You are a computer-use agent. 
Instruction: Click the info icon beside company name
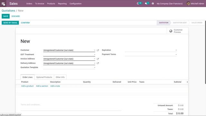point(153,4)
